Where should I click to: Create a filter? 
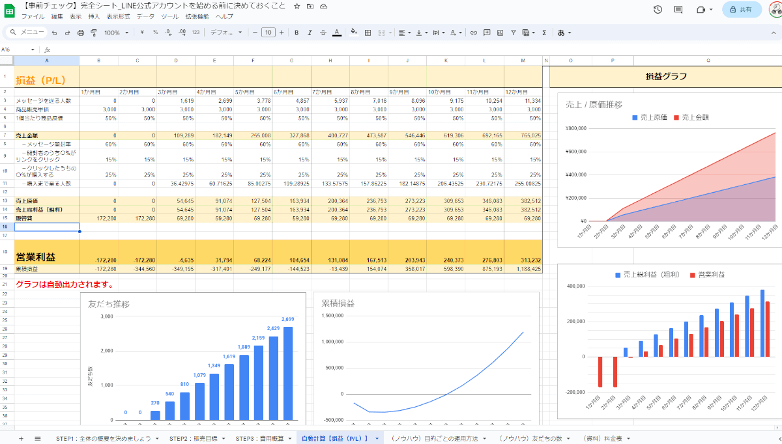pyautogui.click(x=514, y=33)
